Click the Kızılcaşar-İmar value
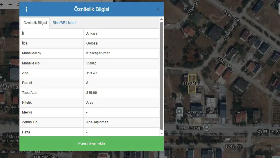Viewport: 280px width, 158px height. point(98,53)
